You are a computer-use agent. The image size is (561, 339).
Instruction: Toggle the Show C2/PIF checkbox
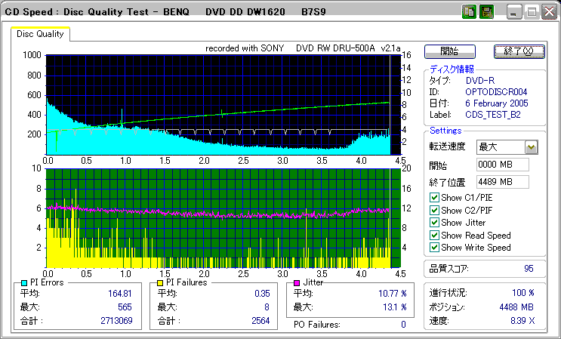[x=433, y=210]
